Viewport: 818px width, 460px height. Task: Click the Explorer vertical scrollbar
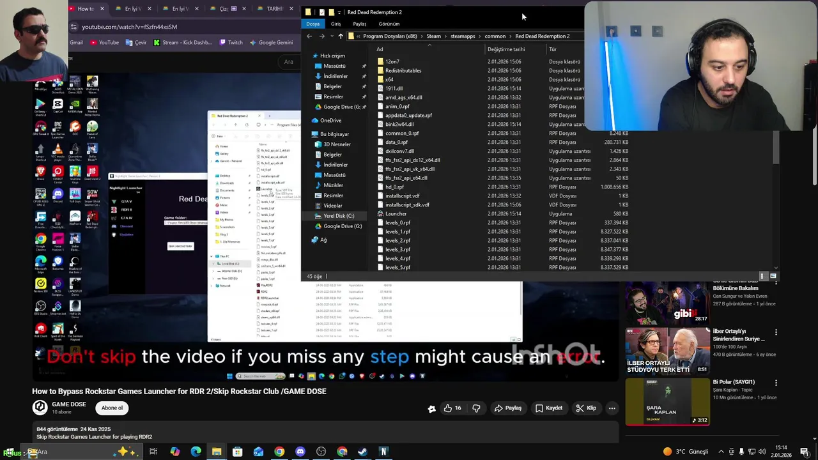[776, 147]
